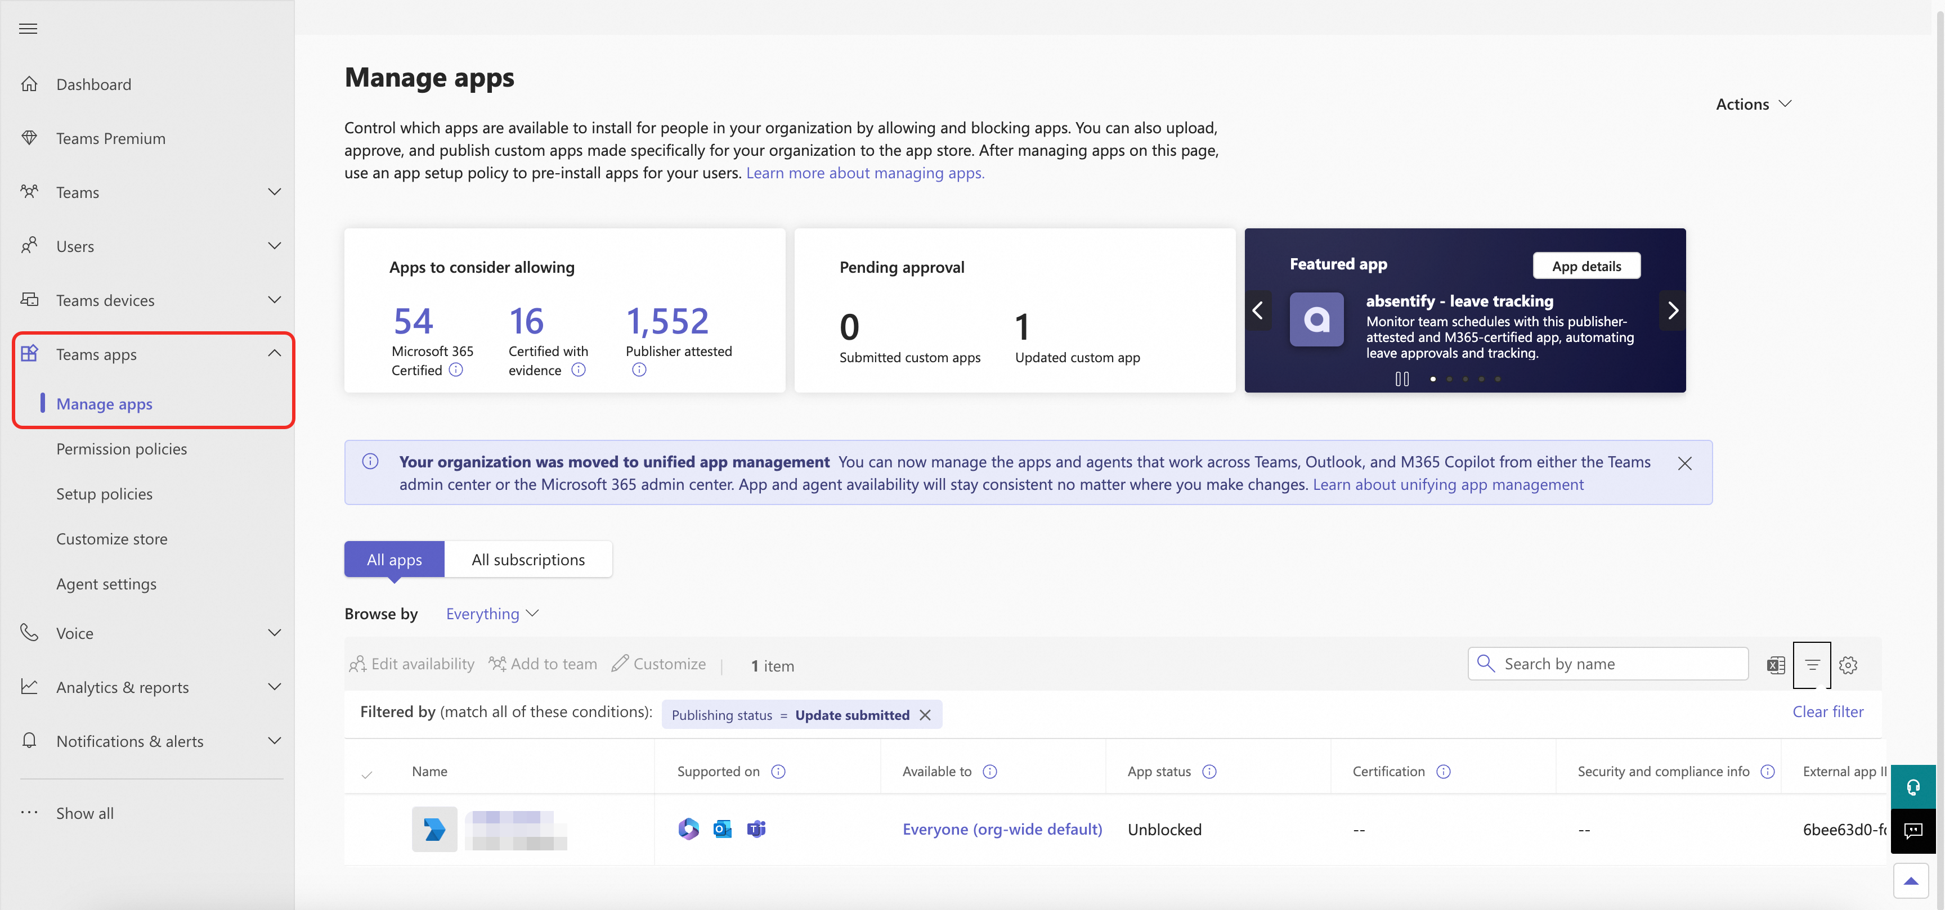Click the App details button

(x=1585, y=265)
